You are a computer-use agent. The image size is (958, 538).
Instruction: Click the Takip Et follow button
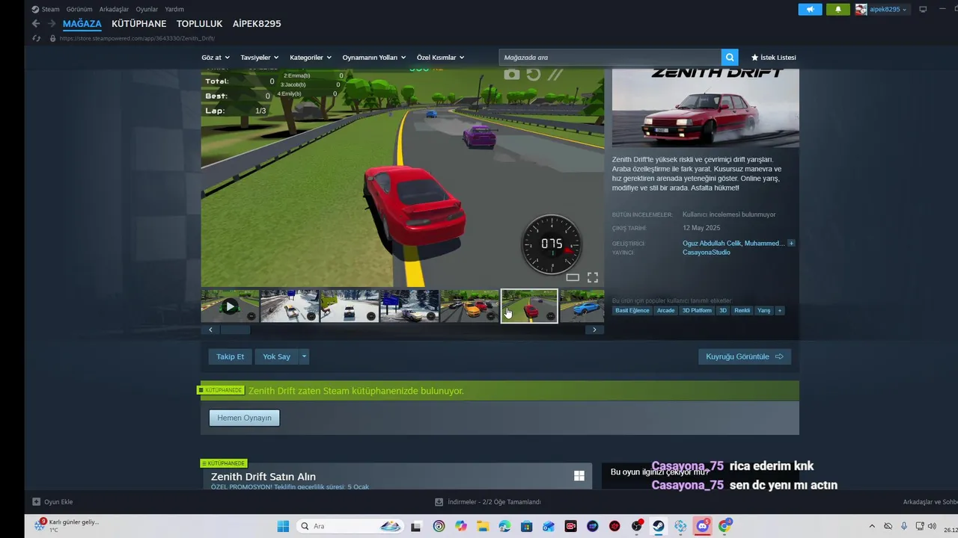point(231,356)
